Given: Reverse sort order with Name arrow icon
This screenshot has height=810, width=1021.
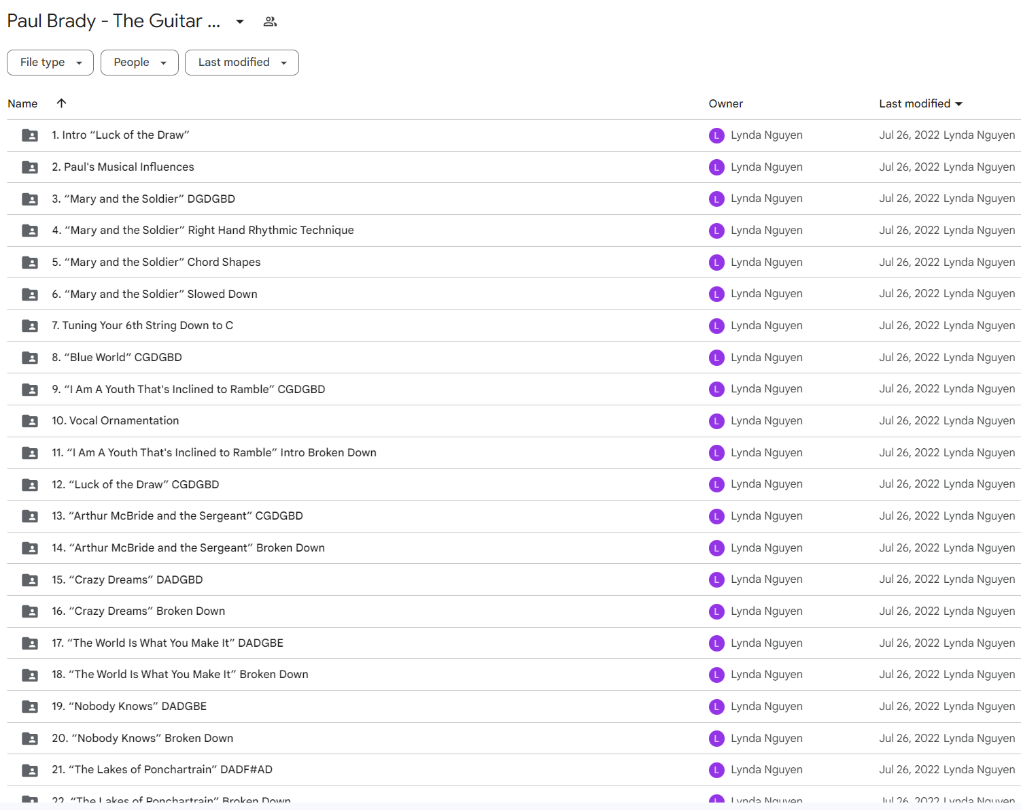Looking at the screenshot, I should click(61, 103).
